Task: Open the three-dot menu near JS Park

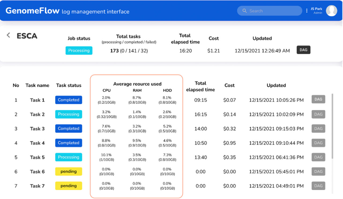Action: tap(307, 11)
